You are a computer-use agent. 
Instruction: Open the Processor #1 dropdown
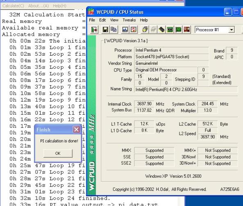pos(232,29)
